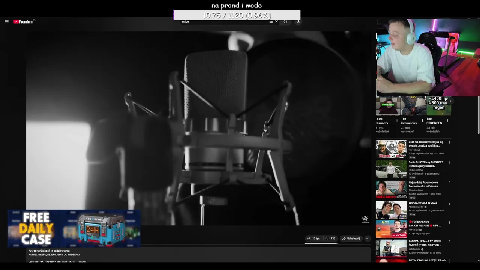Screen dimensions: 480x270
Task: Open the on-screen keyboard icon in search
Action: tap(271, 22)
